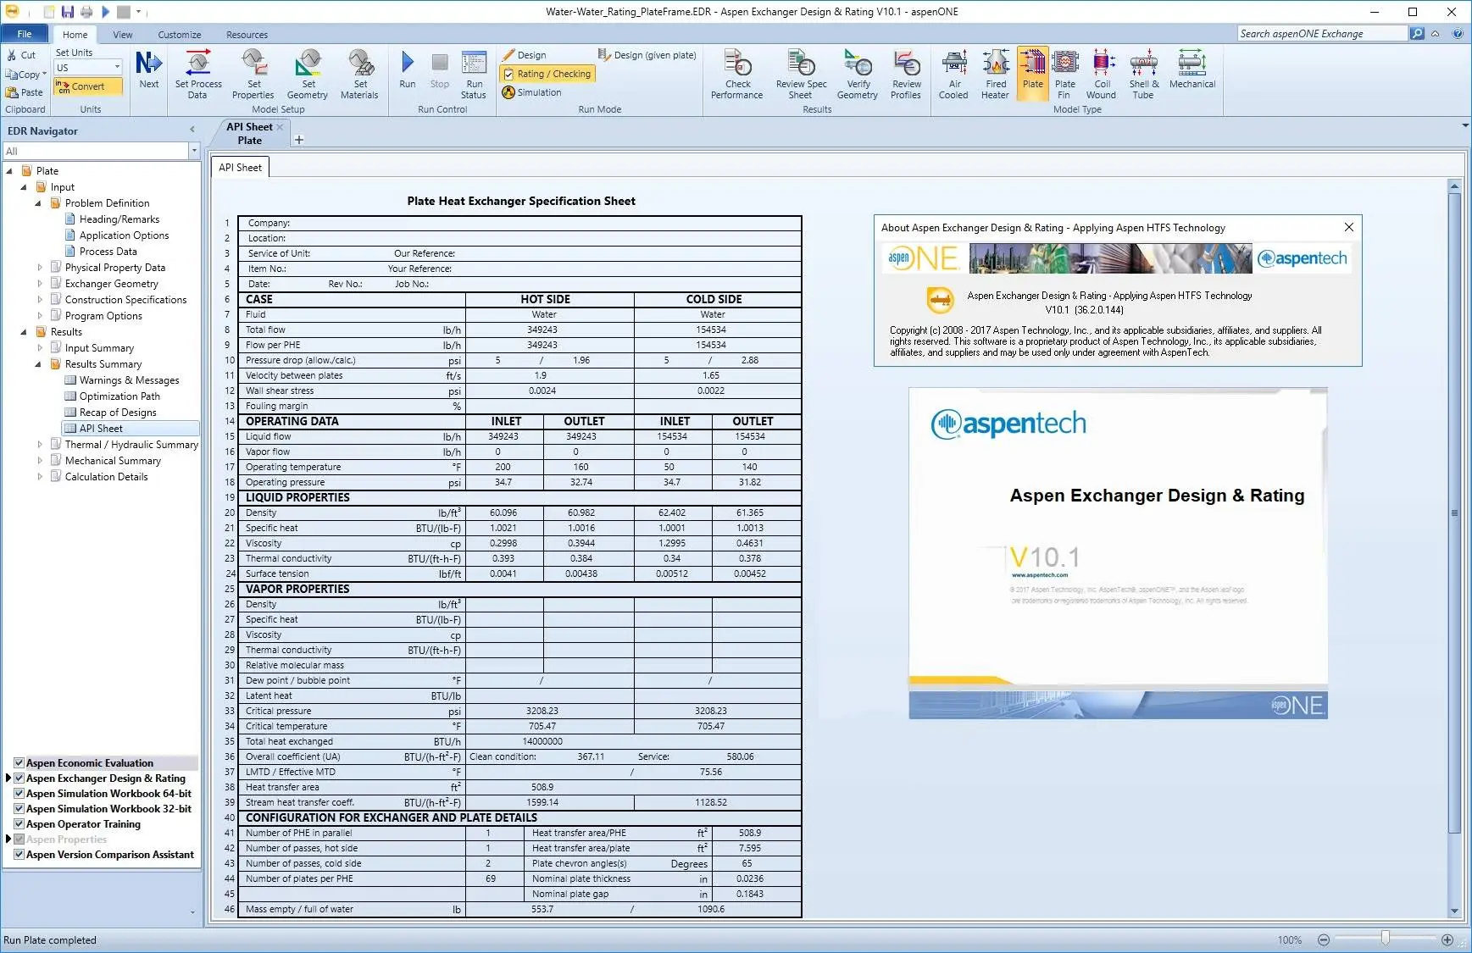Open the navigator All filter dropdown
1472x953 pixels.
(194, 151)
